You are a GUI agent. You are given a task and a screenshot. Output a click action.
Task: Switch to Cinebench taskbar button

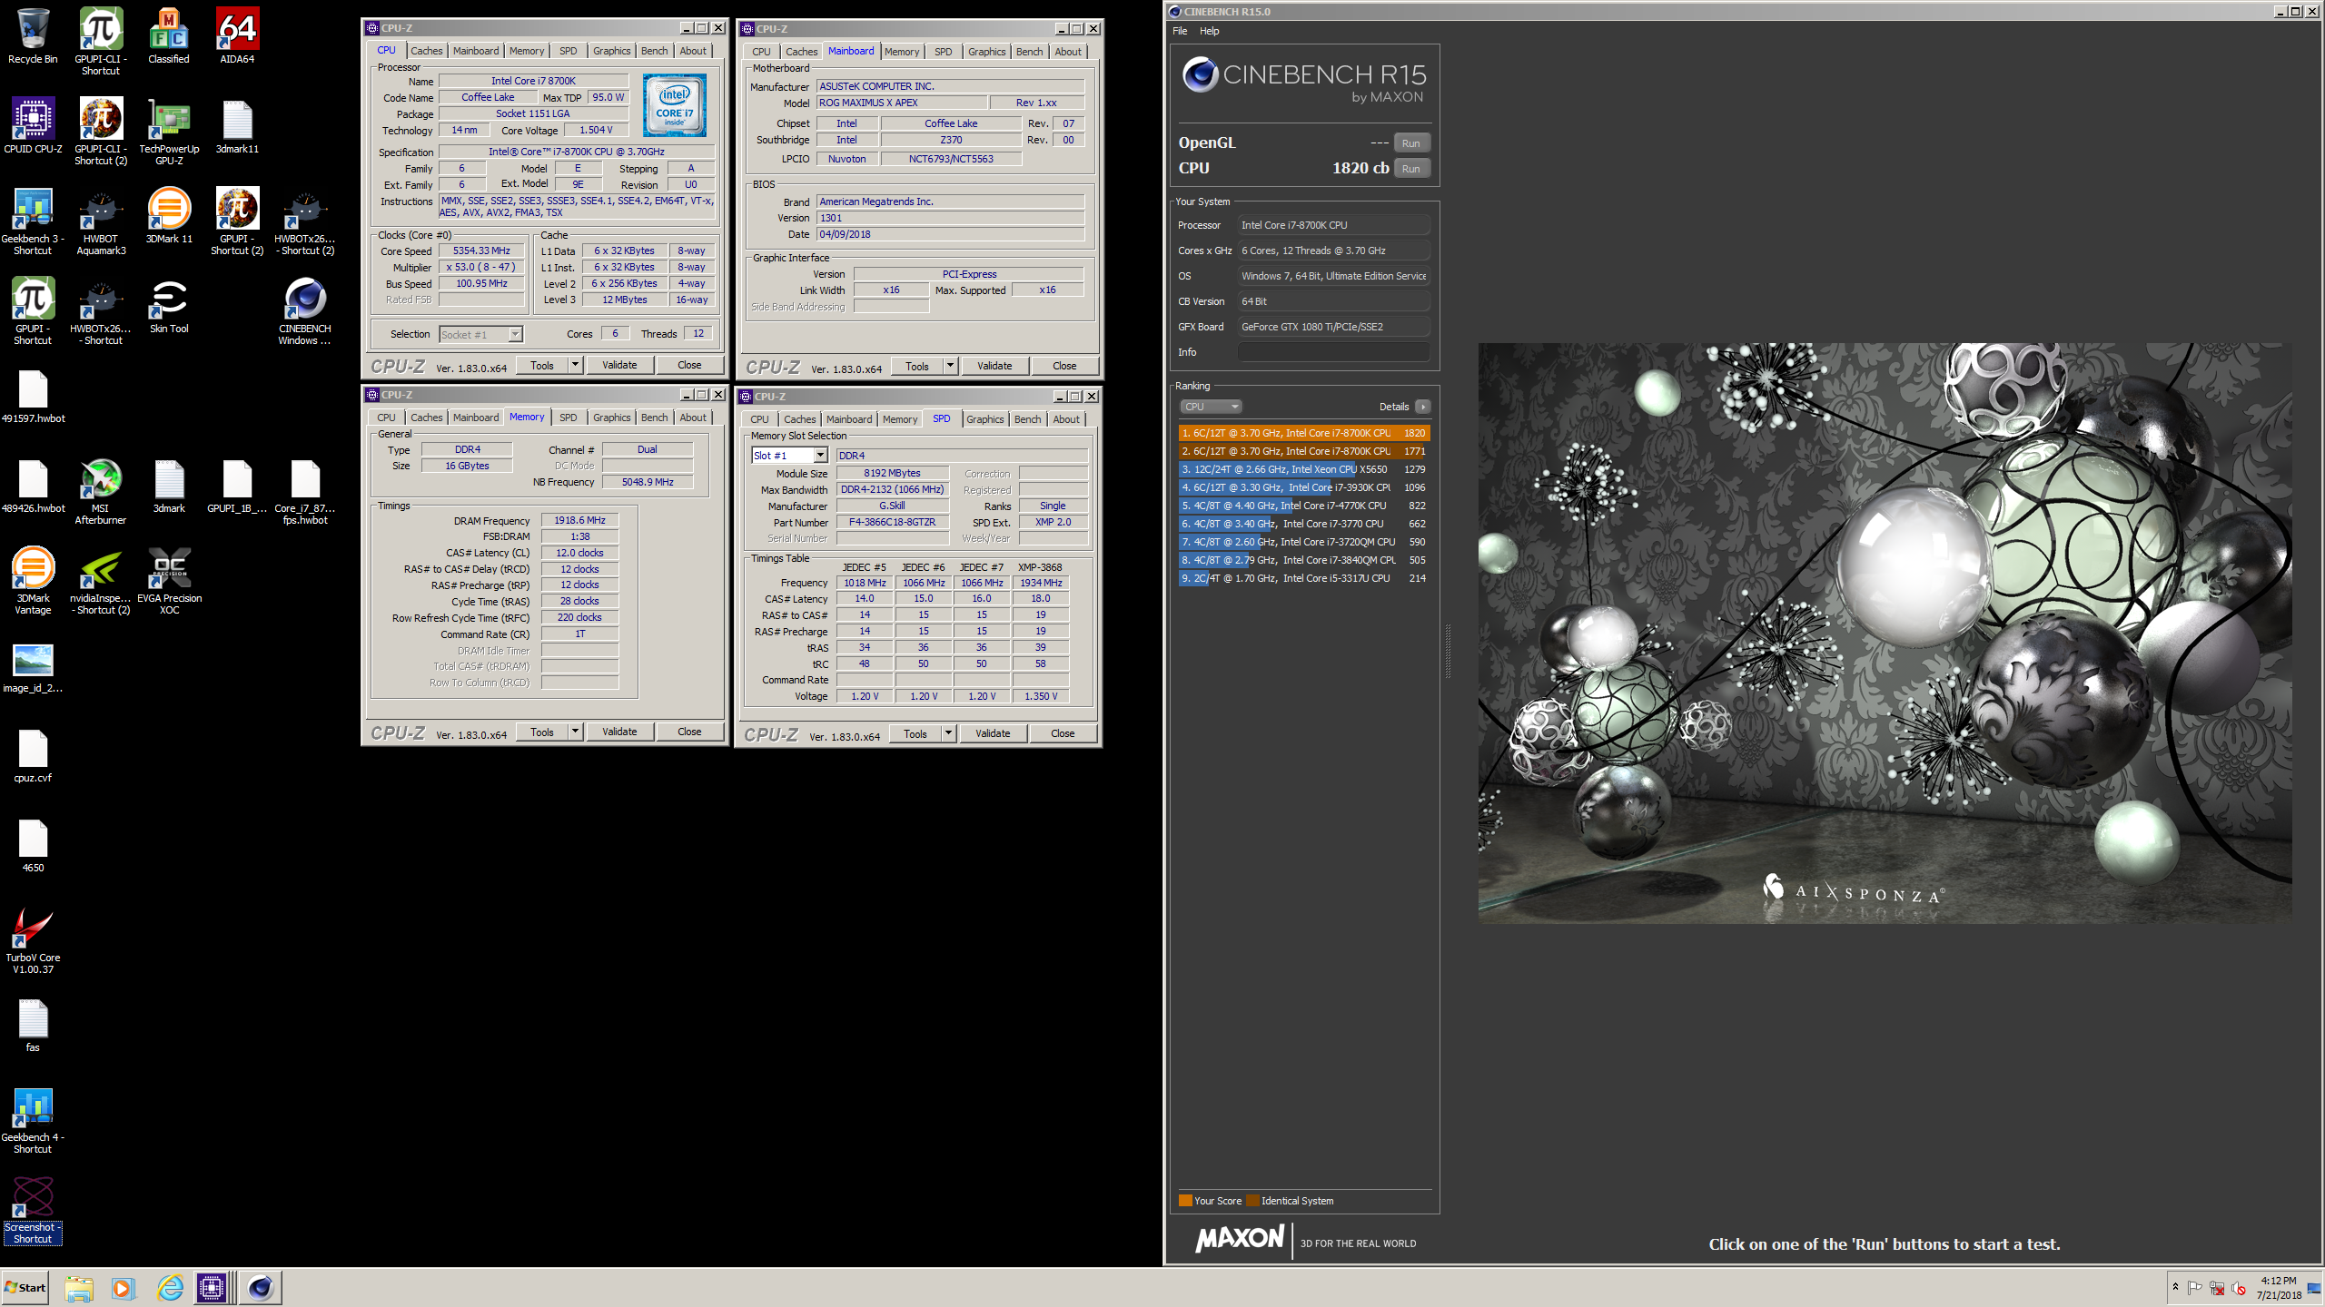261,1288
